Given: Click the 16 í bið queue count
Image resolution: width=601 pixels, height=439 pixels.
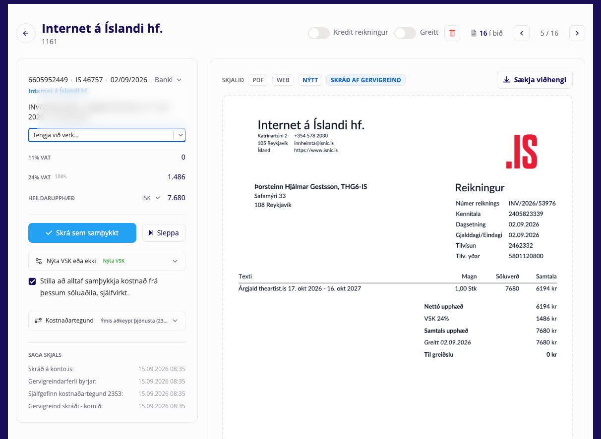Looking at the screenshot, I should click(x=491, y=33).
